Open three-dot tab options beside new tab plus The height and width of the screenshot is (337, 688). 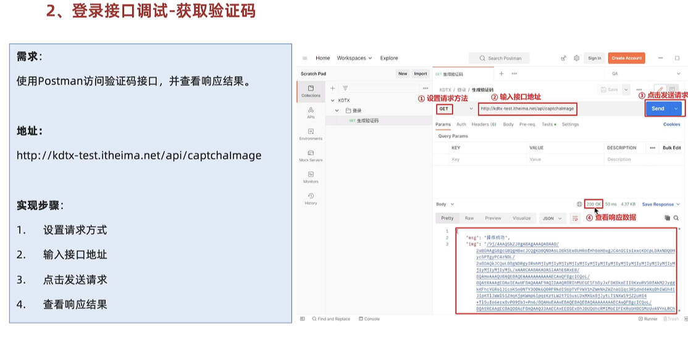tap(514, 73)
